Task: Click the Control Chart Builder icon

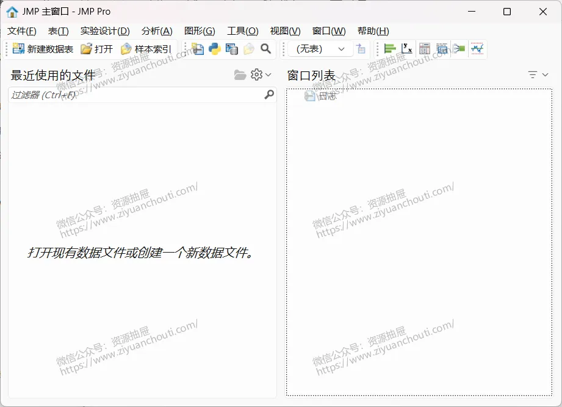Action: click(477, 49)
